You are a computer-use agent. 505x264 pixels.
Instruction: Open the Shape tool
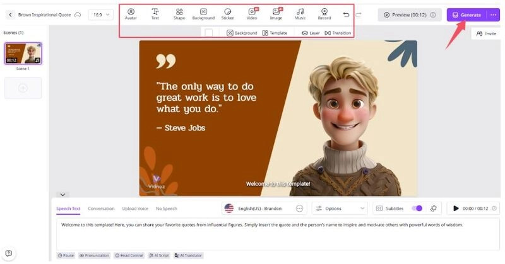pyautogui.click(x=179, y=14)
